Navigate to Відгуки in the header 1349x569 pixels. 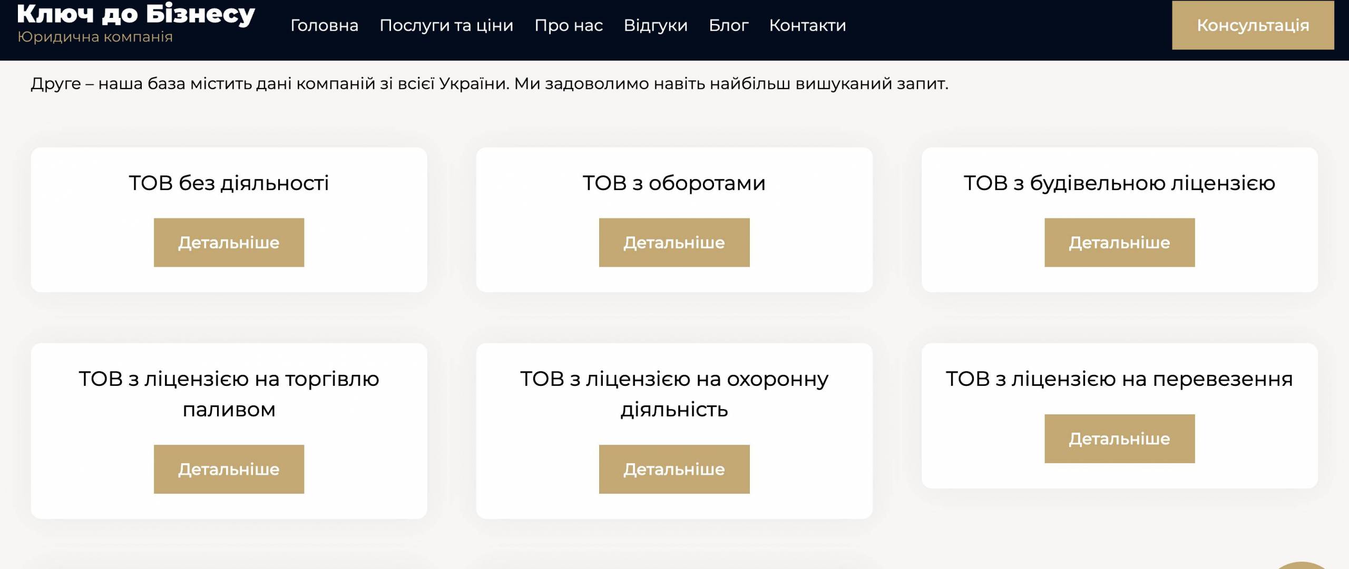[655, 25]
